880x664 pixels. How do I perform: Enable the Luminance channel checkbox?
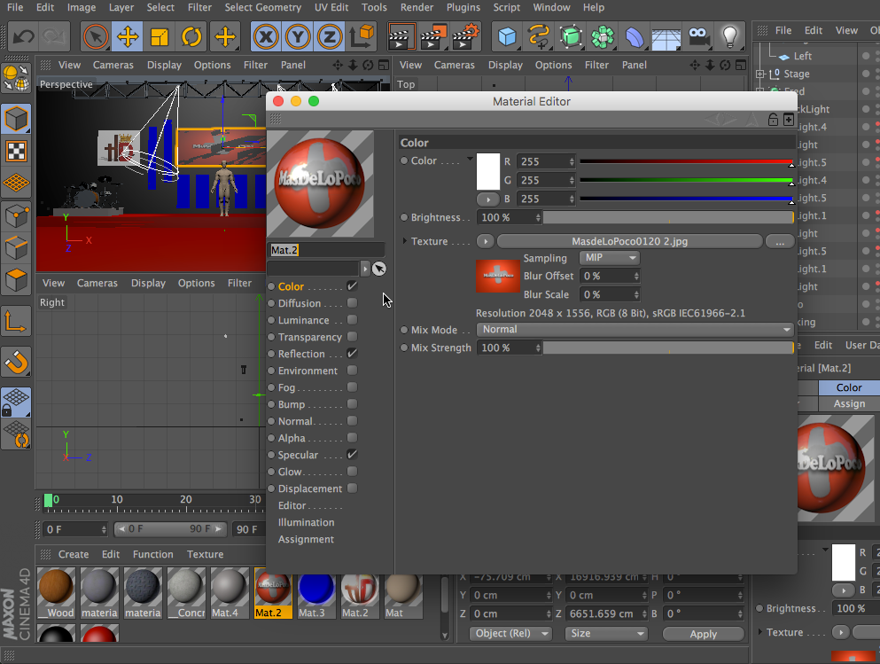(353, 320)
